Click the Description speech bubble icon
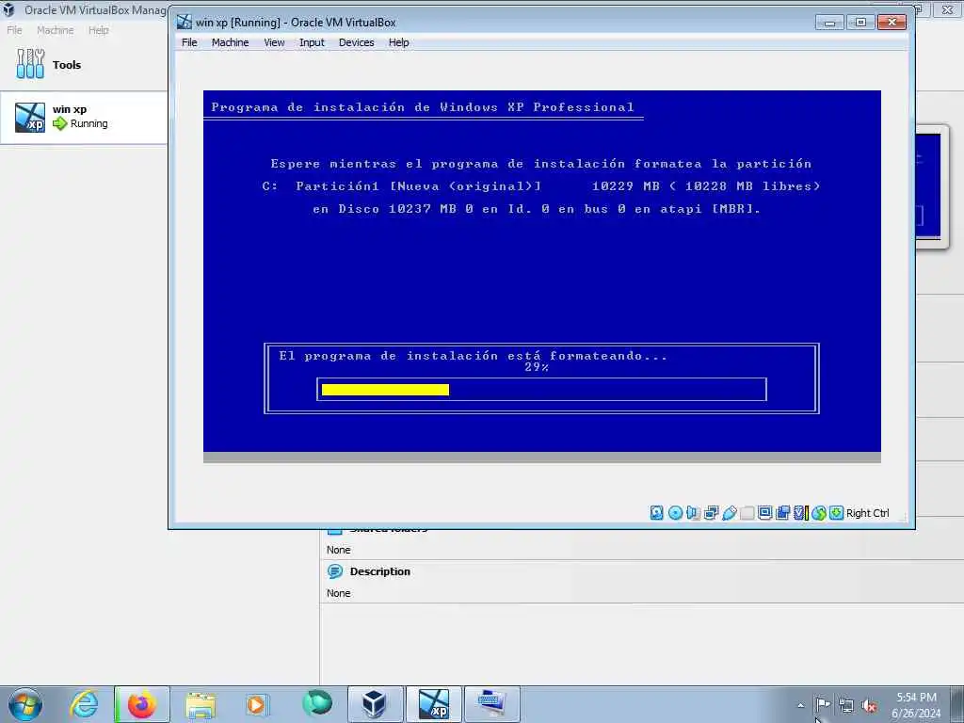Image resolution: width=964 pixels, height=723 pixels. (335, 571)
